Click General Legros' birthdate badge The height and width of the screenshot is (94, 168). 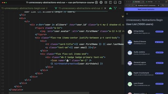[x=160, y=63]
